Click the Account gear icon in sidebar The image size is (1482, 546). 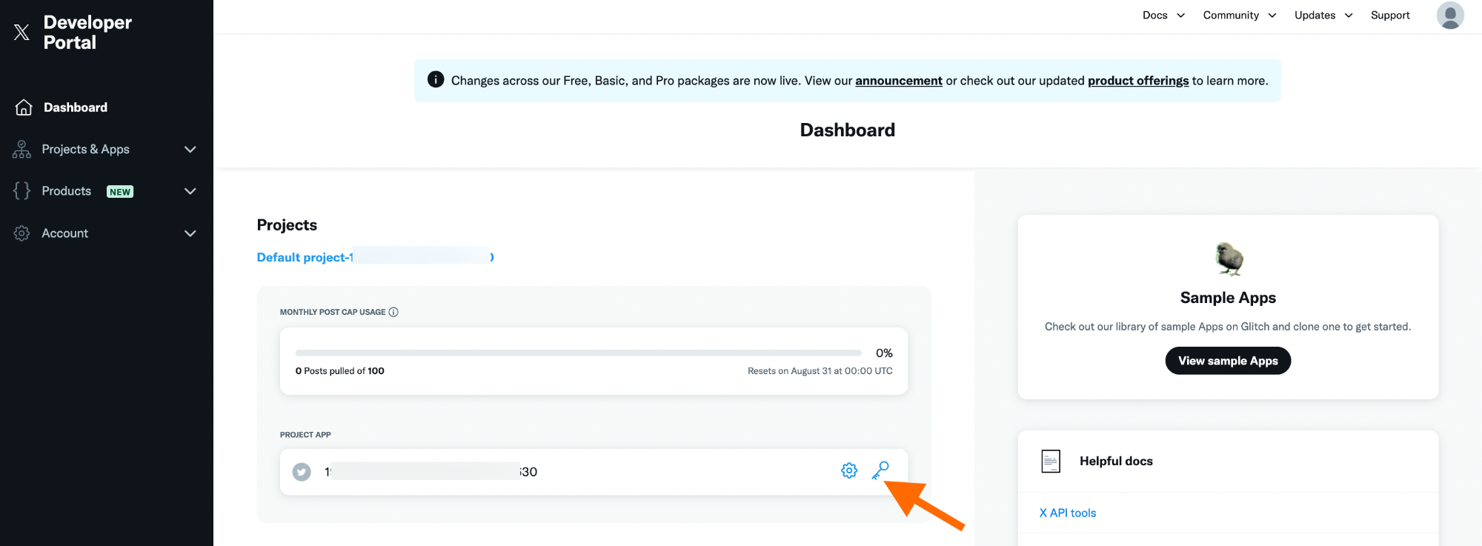pyautogui.click(x=21, y=233)
